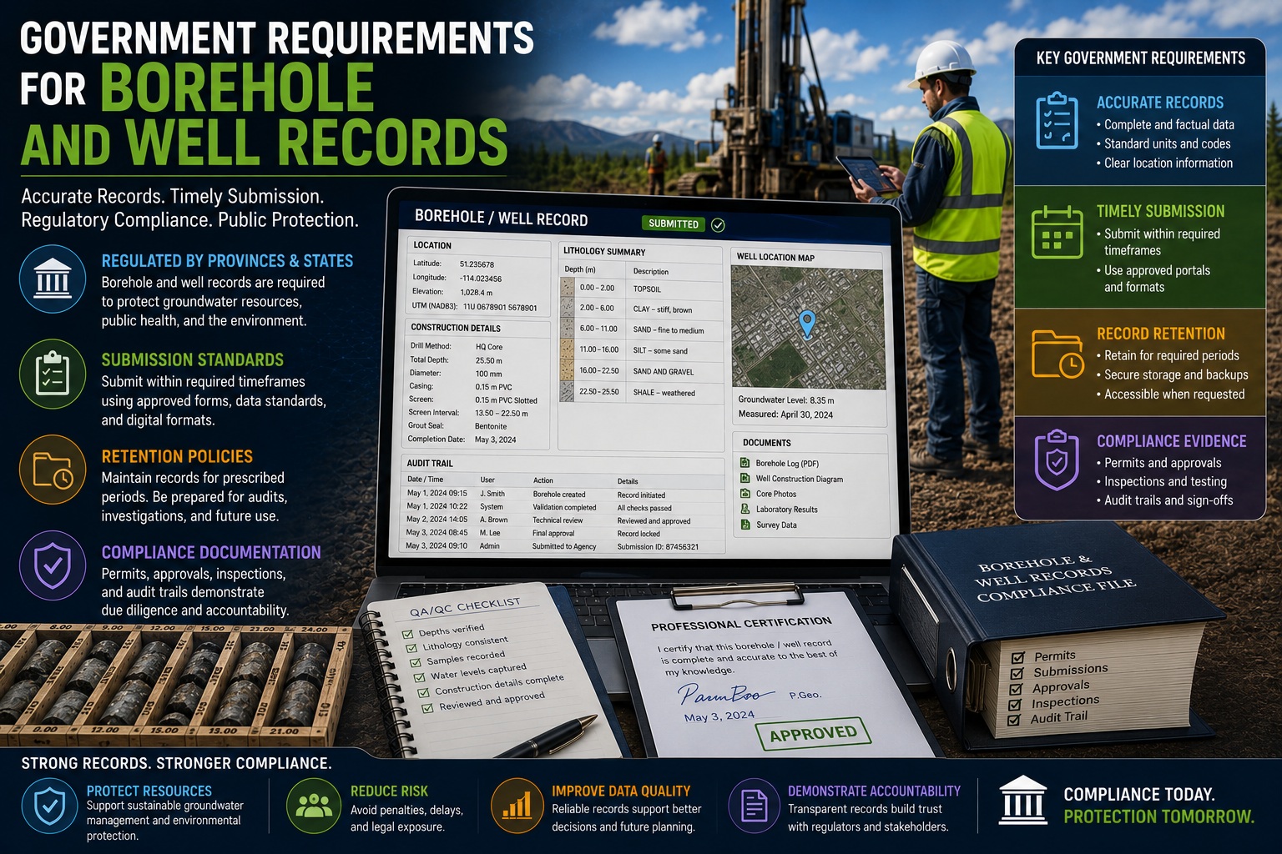This screenshot has width=1282, height=854.
Task: Click the shield clipboard icon beside Compliance Evidence
Action: tap(1057, 460)
